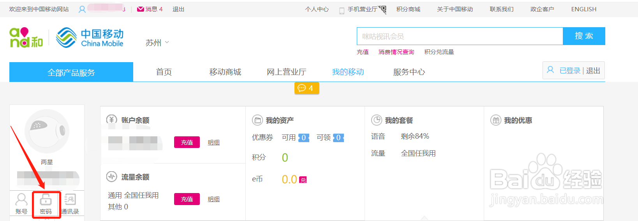Open 明细 link for 流量余额
Image resolution: width=638 pixels, height=221 pixels.
click(x=214, y=199)
